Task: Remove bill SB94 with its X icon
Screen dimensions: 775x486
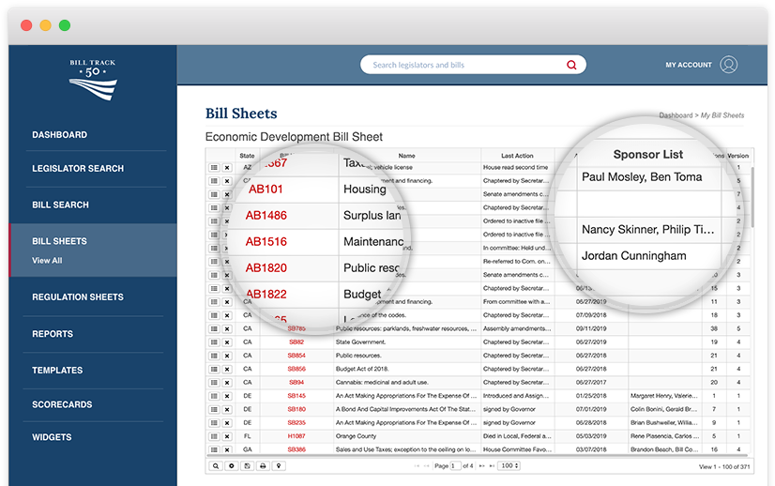Action: pyautogui.click(x=227, y=382)
